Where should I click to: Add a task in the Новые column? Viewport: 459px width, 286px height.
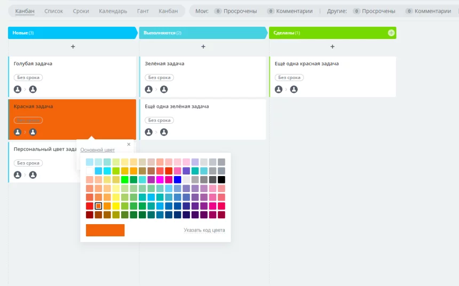click(x=73, y=47)
